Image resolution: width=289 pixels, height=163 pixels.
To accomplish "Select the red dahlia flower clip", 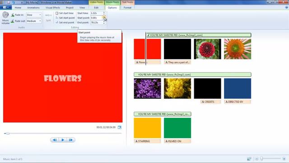I will tap(208, 49).
